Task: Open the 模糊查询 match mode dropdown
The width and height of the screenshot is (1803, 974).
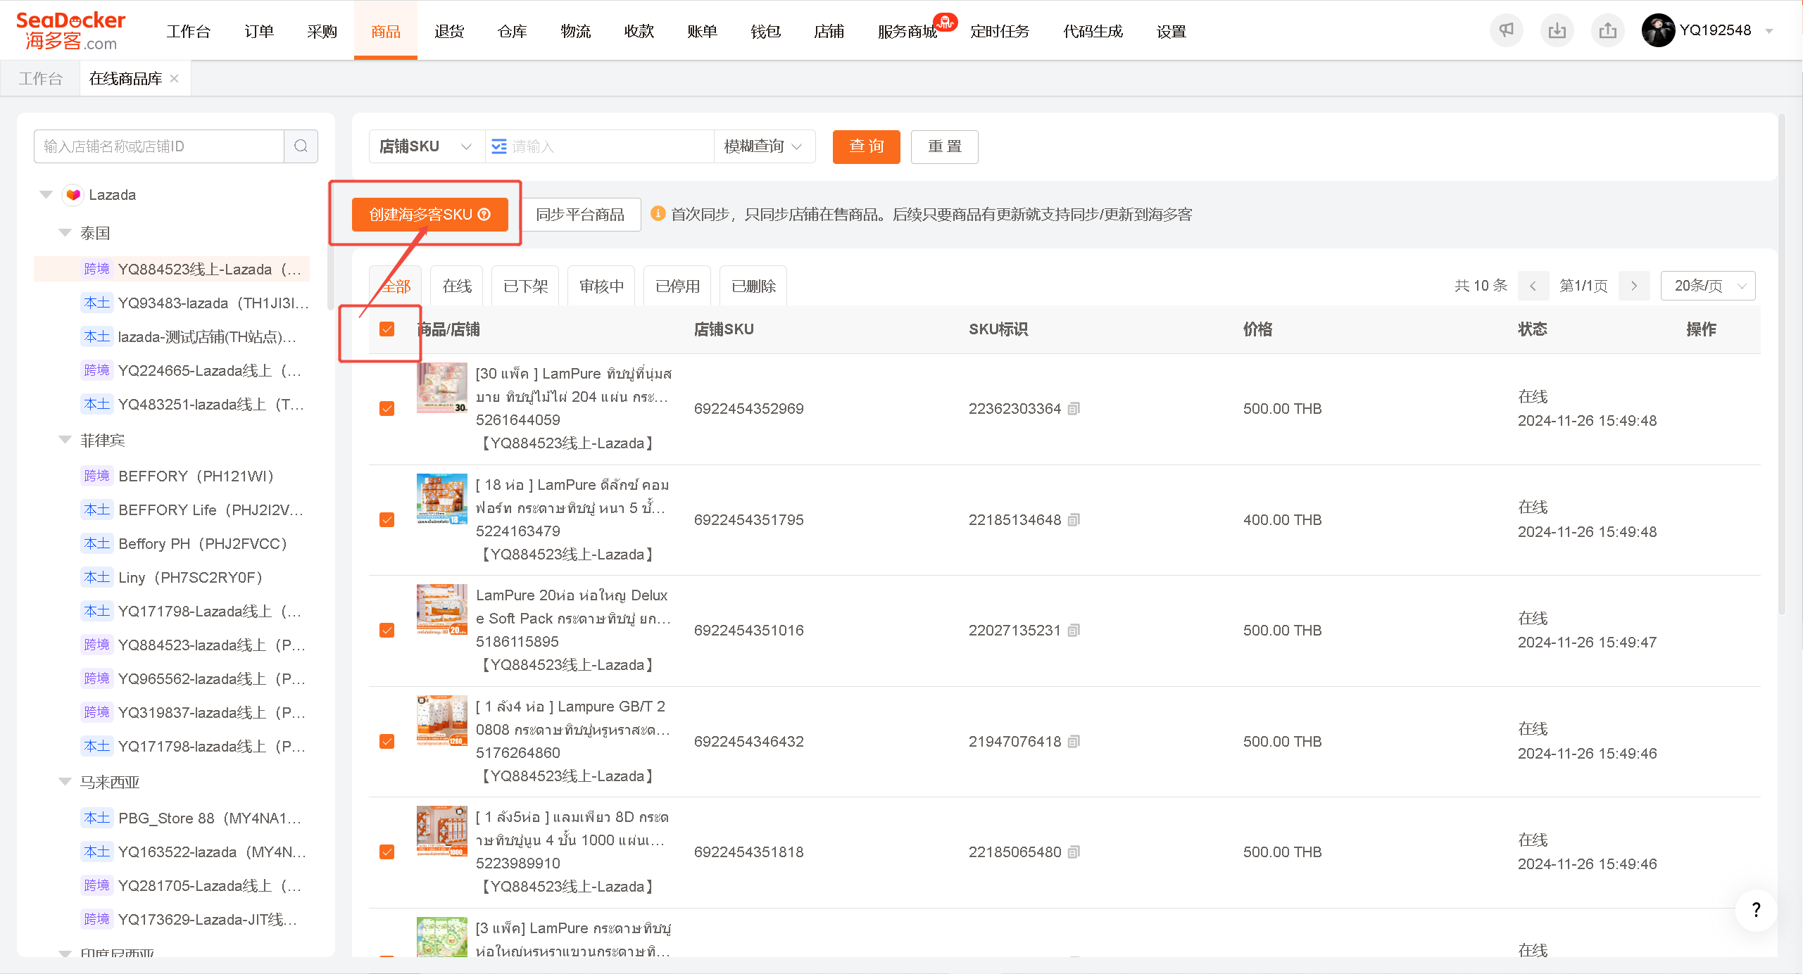Action: [x=764, y=146]
